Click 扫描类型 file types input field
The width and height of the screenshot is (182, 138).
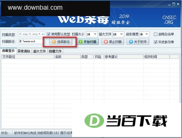[32, 34]
